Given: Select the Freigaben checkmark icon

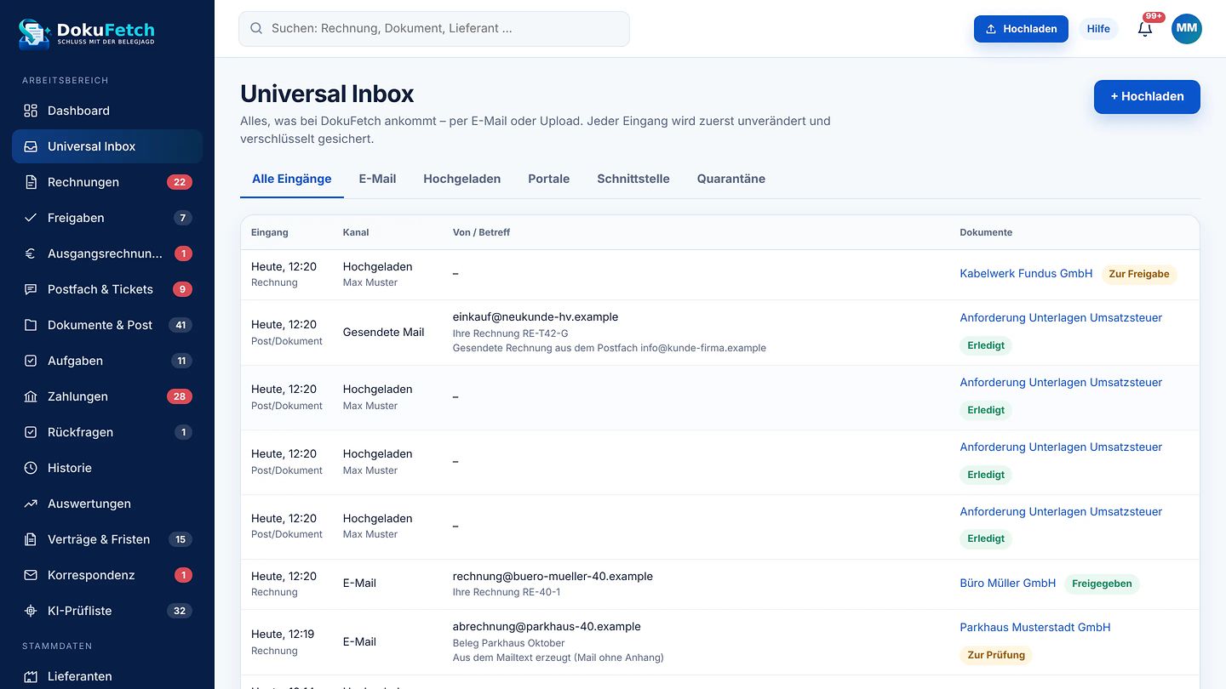Looking at the screenshot, I should tap(31, 218).
